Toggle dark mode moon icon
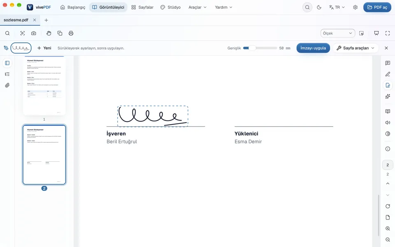 [319, 7]
